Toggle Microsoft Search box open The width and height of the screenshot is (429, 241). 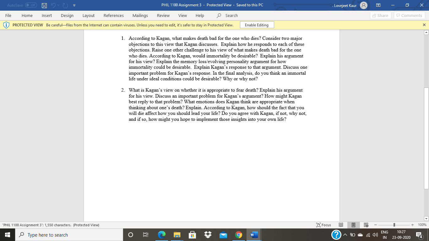click(227, 15)
